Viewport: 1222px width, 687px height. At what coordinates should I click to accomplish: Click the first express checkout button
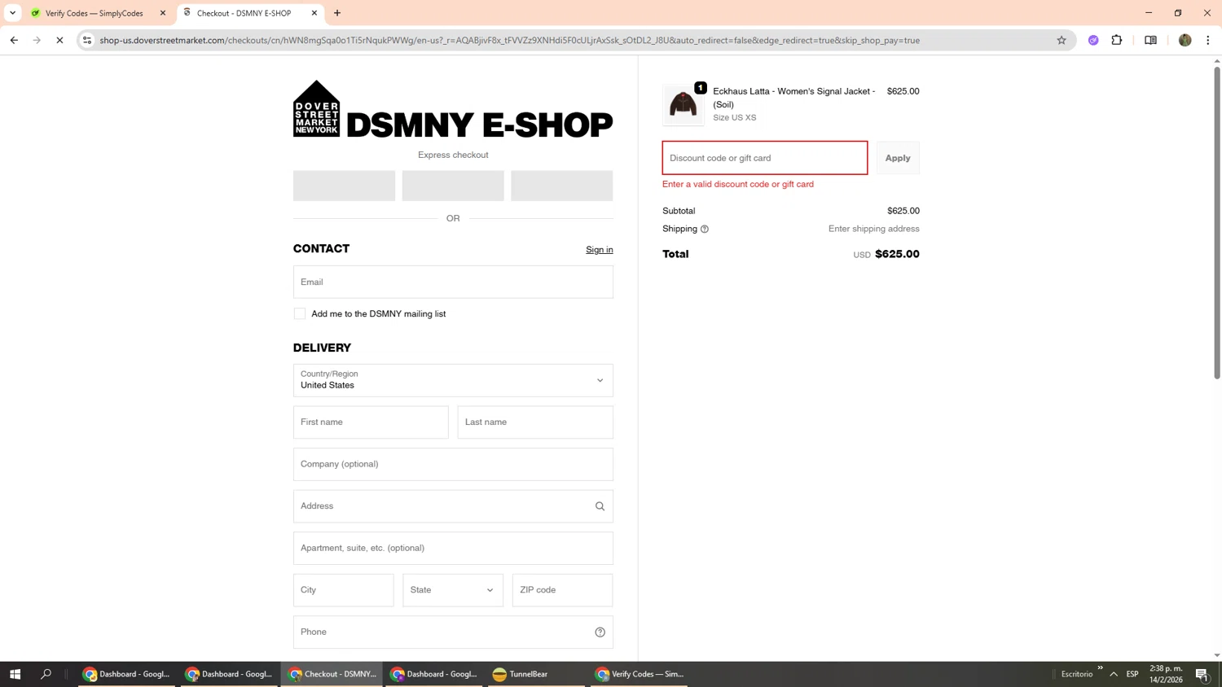(344, 186)
